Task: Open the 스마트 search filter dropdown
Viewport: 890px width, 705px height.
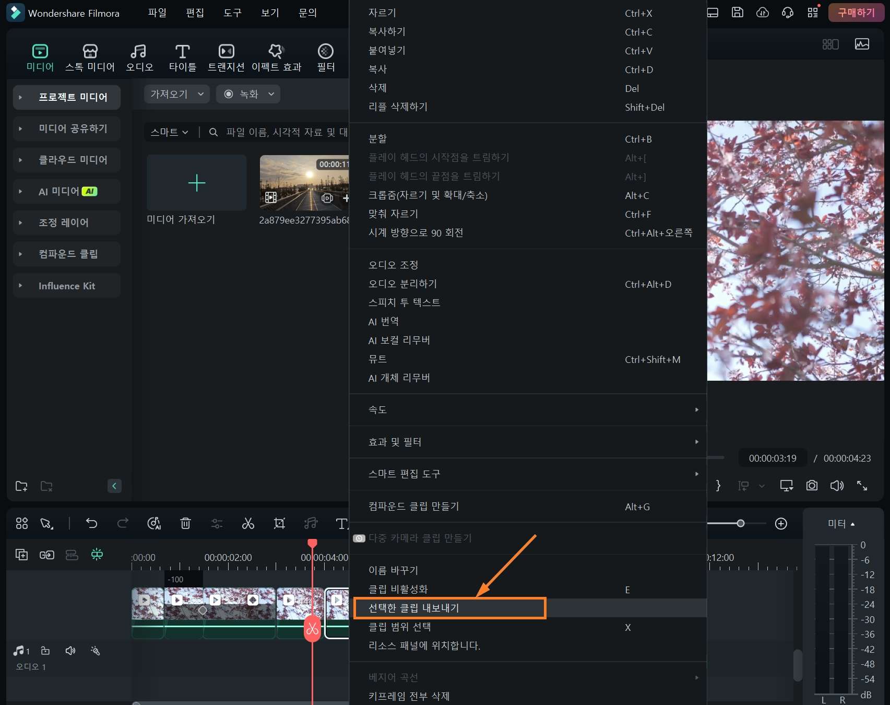Action: point(169,132)
